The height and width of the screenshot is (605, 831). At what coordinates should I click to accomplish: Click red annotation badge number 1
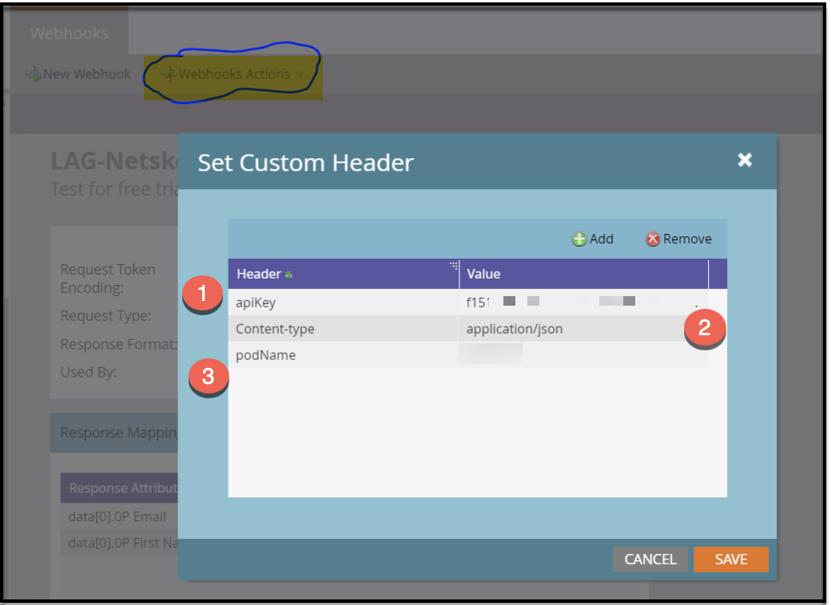click(x=202, y=294)
